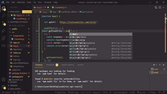167x94 pixels.
Task: Open the VS Code logo menu
Action: (3, 2)
